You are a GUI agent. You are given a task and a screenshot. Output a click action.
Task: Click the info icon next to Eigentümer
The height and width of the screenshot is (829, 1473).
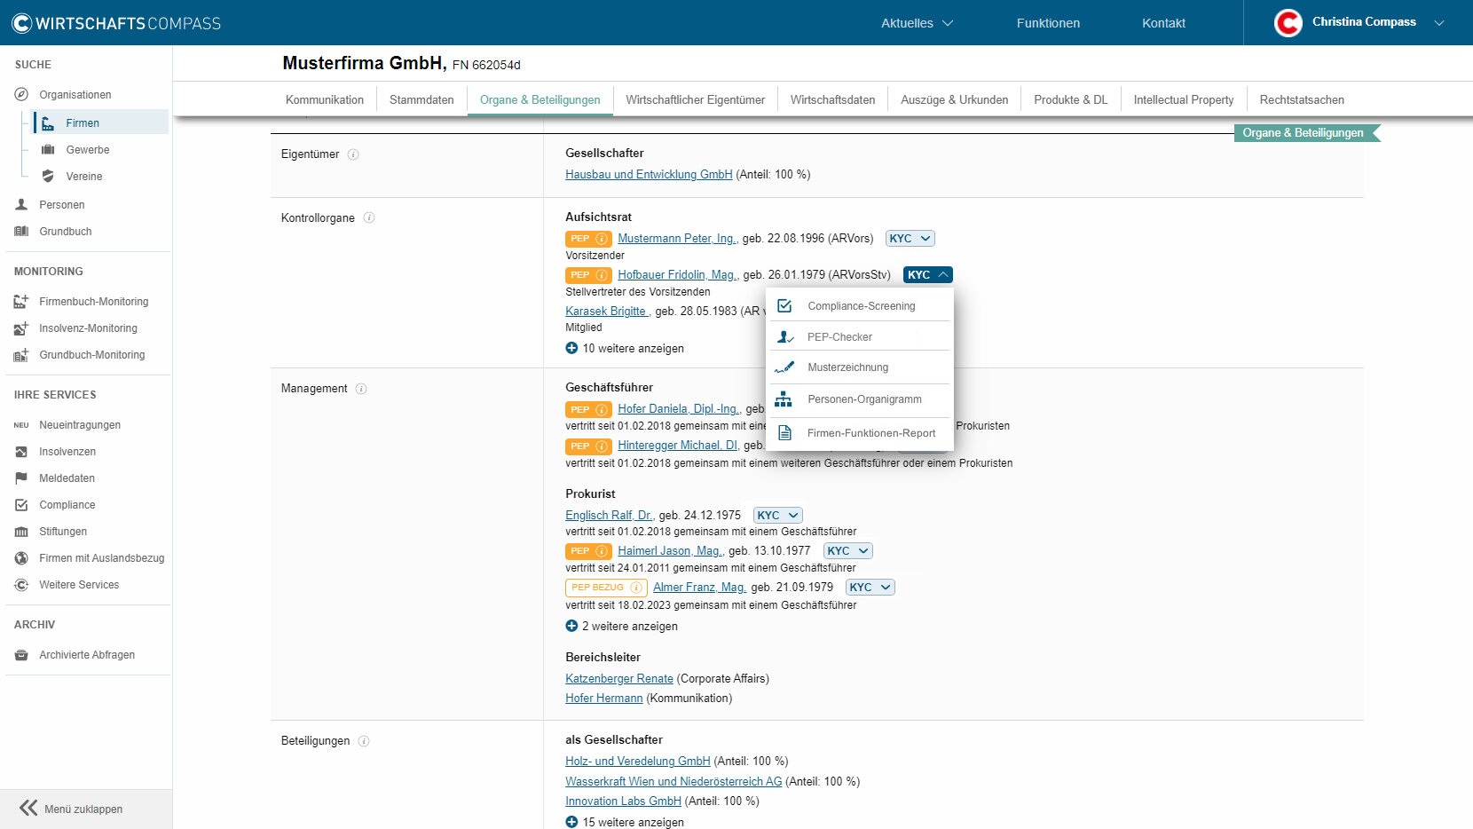coord(353,154)
